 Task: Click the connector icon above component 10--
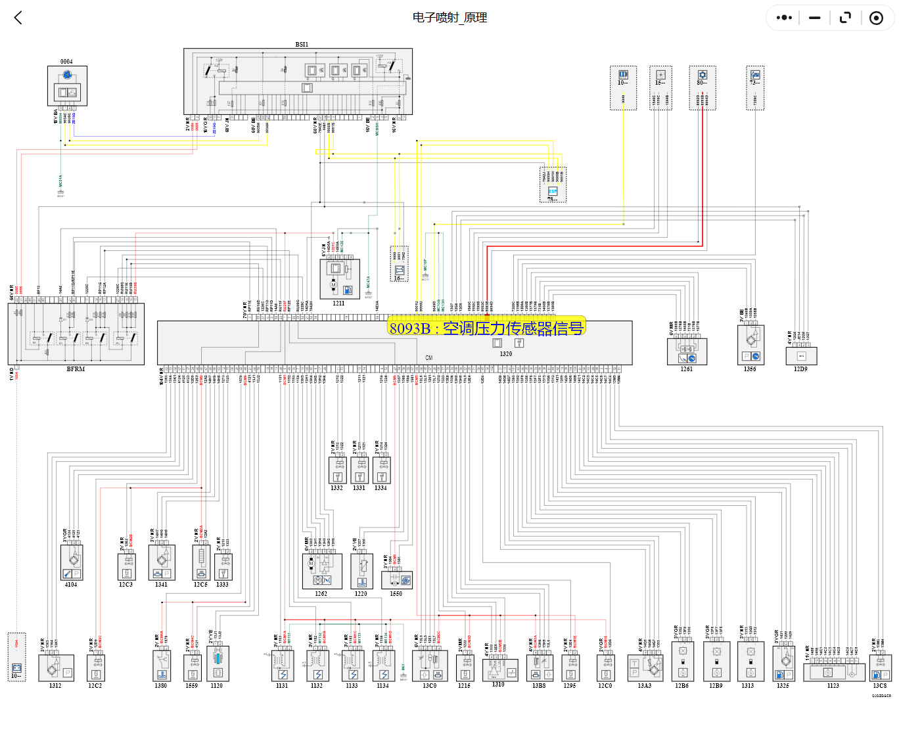(x=623, y=74)
